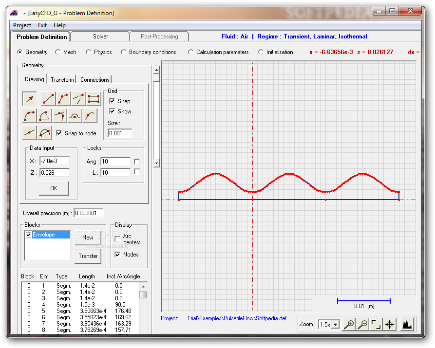Toggle the Arc centers display checkbox
435x348 pixels.
tap(117, 239)
